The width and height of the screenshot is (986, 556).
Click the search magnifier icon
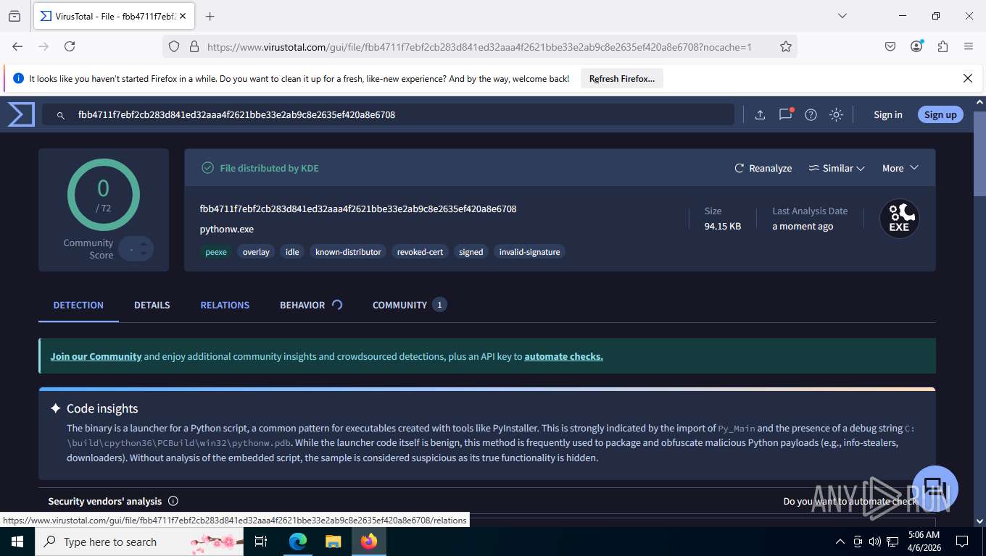point(61,115)
